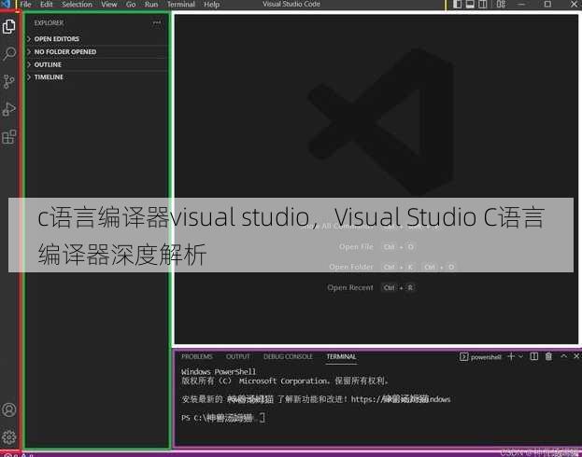Maximize the VS Code window
This screenshot has height=457, width=582.
pyautogui.click(x=547, y=4)
